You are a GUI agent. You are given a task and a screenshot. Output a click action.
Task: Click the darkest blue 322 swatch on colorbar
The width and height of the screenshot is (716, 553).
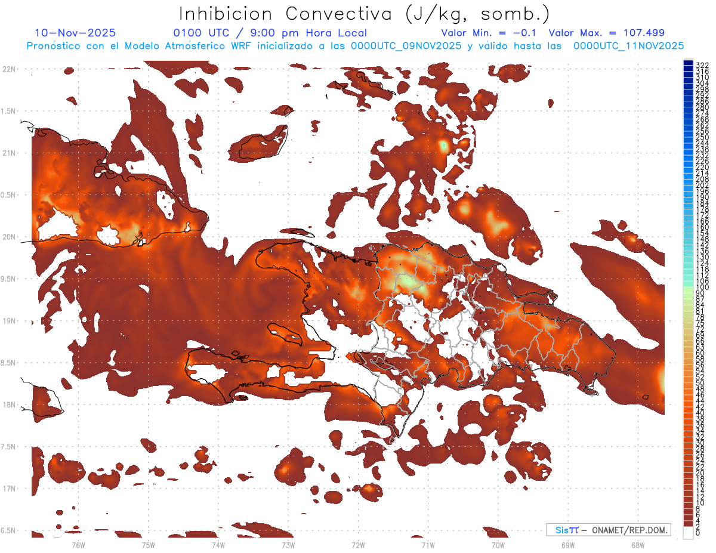pyautogui.click(x=688, y=62)
